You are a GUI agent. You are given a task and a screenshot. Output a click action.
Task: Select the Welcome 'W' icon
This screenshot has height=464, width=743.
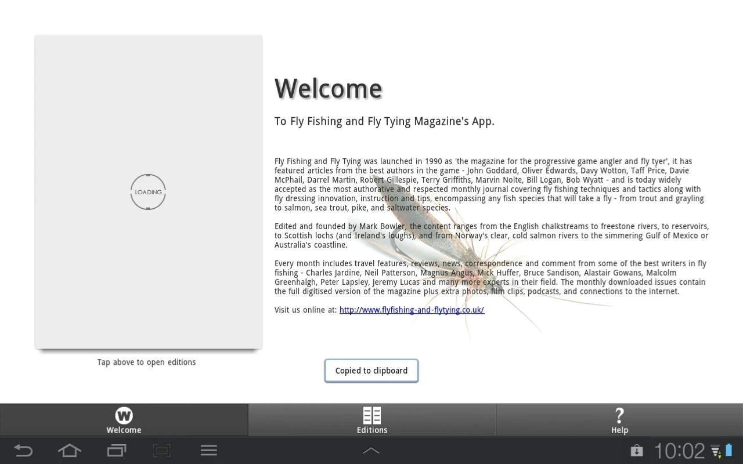point(124,415)
